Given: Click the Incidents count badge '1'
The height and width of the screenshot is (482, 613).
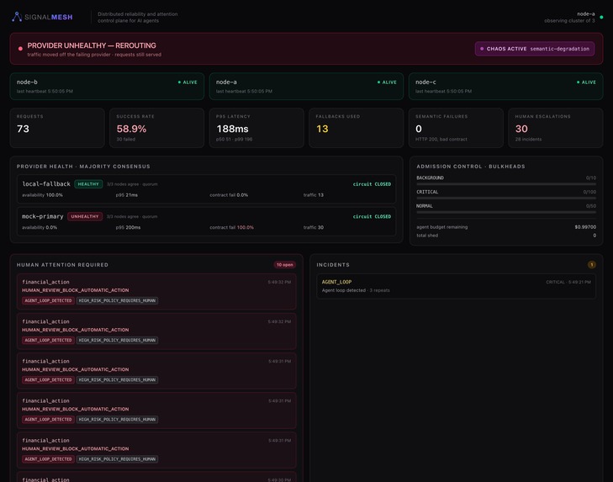Looking at the screenshot, I should point(592,265).
